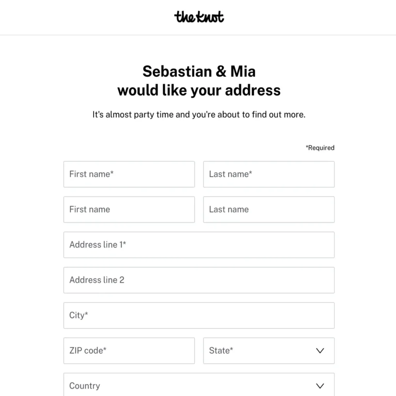This screenshot has height=396, width=396.
Task: Focus the required Last name field
Action: [x=269, y=174]
